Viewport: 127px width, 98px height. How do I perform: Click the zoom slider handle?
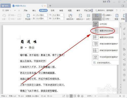pos(108,96)
